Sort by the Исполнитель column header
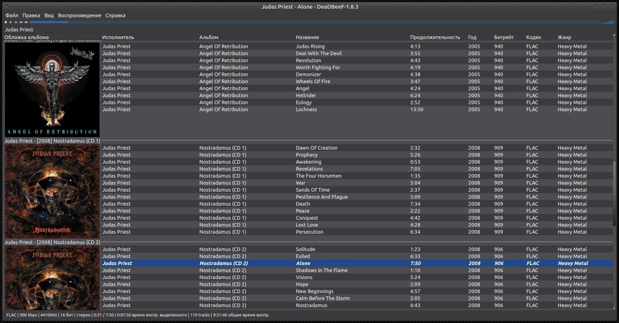619x323 pixels. coord(118,37)
